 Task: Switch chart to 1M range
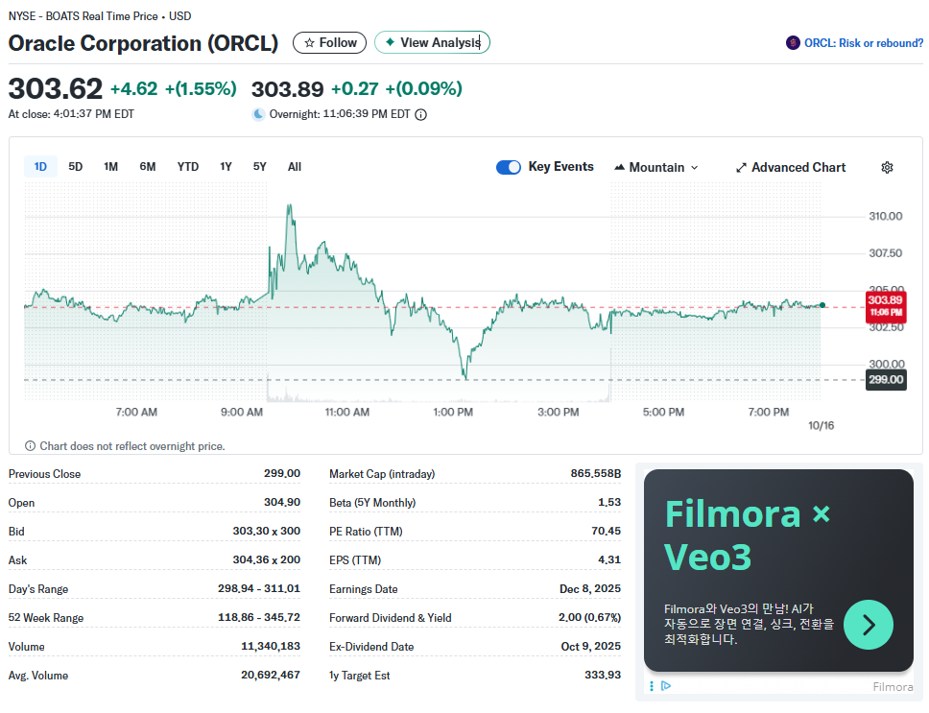(110, 167)
